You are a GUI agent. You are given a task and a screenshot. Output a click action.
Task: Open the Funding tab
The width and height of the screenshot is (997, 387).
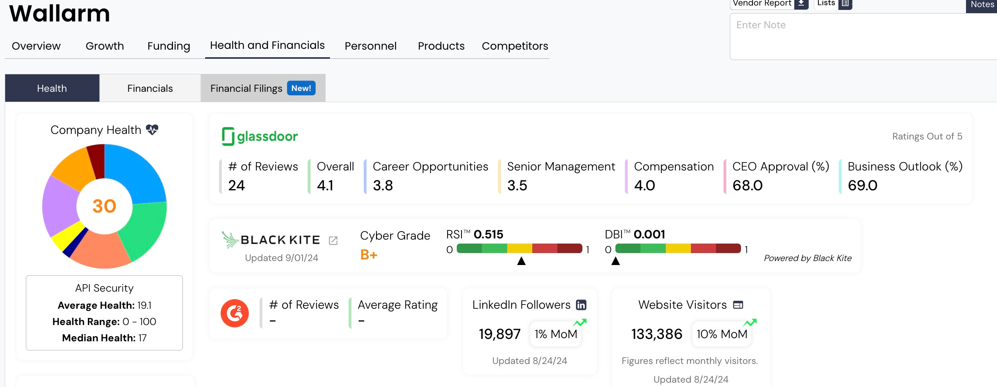pyautogui.click(x=169, y=46)
